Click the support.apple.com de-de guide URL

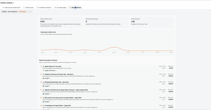(70, 92)
